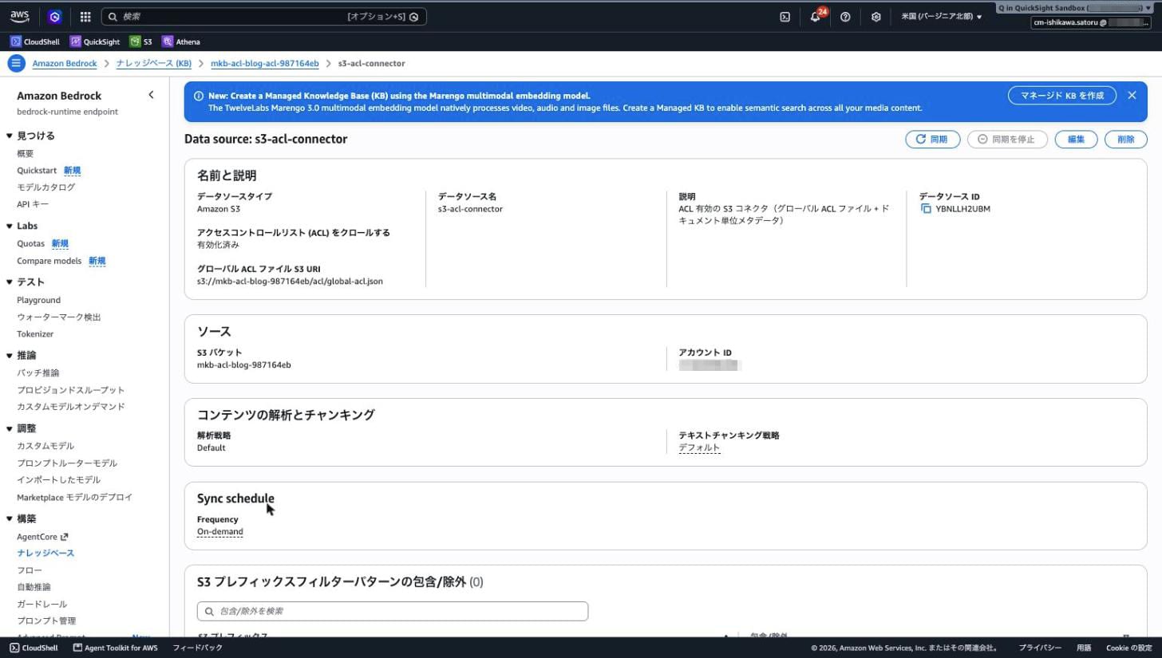Click the On-demand frequency value
This screenshot has width=1162, height=658.
[x=220, y=531]
